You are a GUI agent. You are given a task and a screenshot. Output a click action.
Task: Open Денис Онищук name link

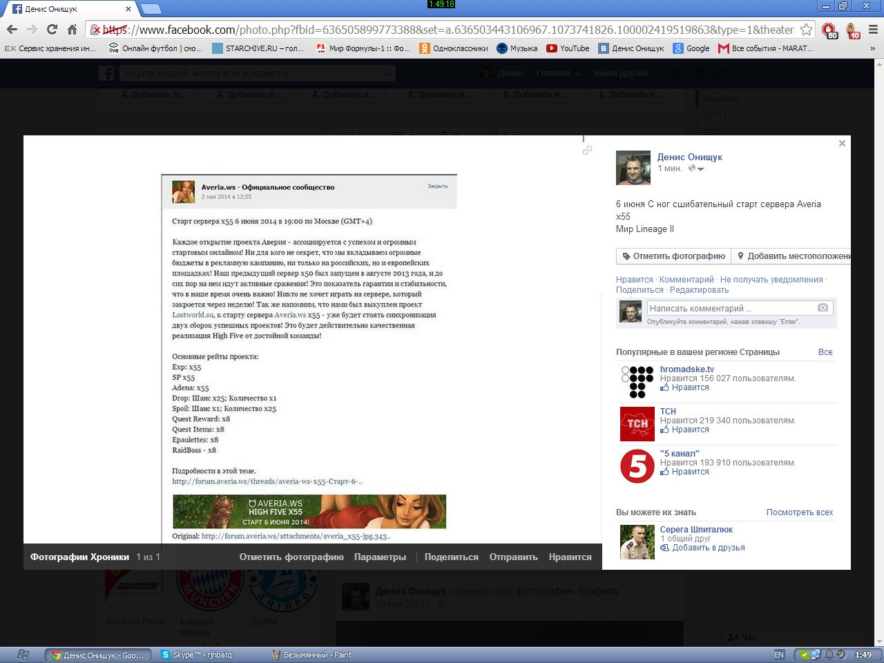(x=689, y=157)
